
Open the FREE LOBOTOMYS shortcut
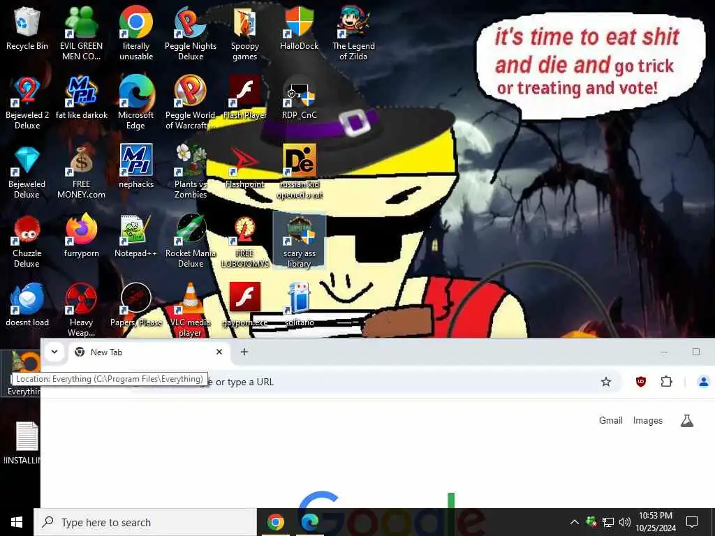pyautogui.click(x=245, y=240)
